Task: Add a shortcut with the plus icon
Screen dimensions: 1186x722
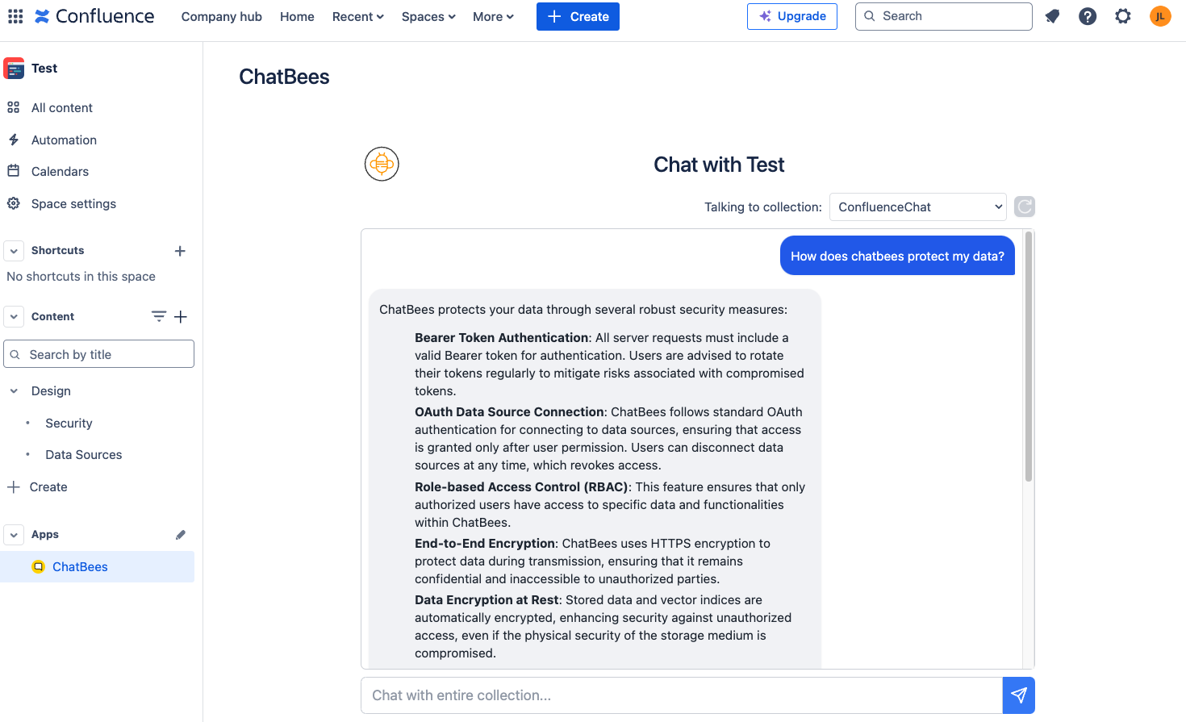Action: click(x=180, y=251)
